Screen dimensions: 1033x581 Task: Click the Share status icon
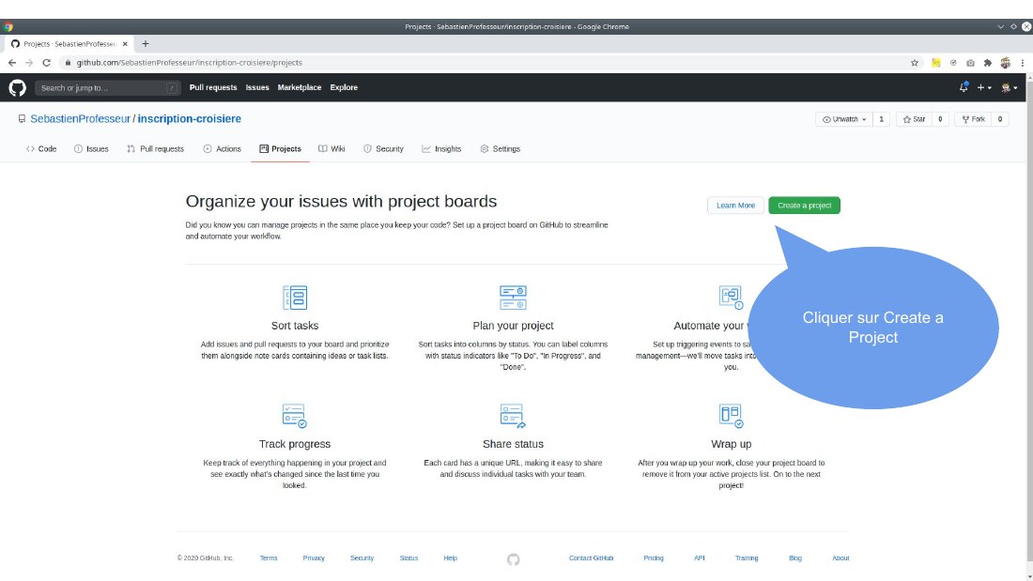tap(513, 416)
